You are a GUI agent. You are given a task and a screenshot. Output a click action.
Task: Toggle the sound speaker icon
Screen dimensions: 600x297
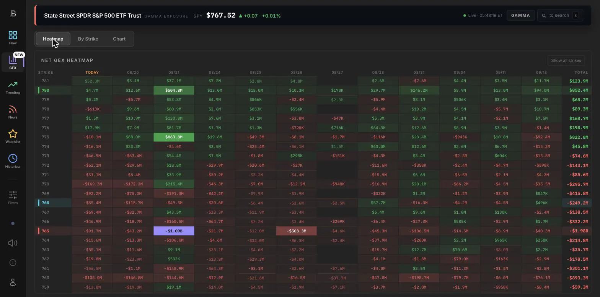13,243
